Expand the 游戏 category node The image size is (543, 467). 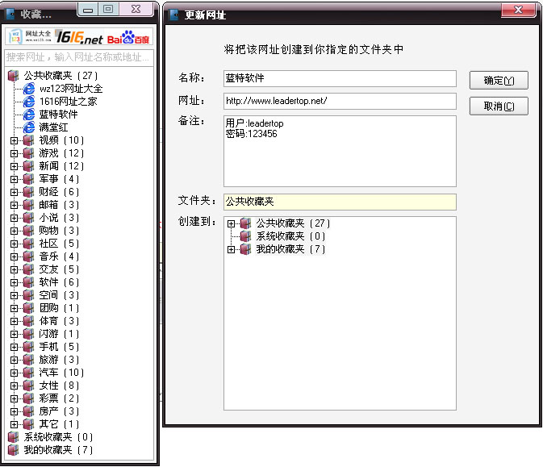click(x=14, y=153)
